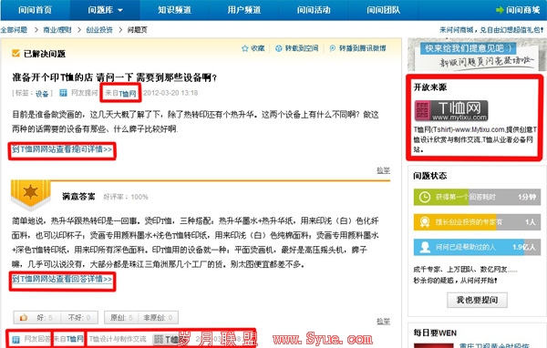The width and height of the screenshot is (547, 348).
Task: Mark the answer as 原创
Action: [x=121, y=317]
